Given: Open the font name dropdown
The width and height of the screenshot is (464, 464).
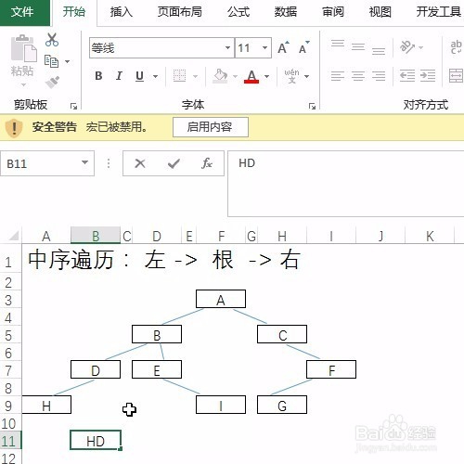Looking at the screenshot, I should pyautogui.click(x=227, y=47).
